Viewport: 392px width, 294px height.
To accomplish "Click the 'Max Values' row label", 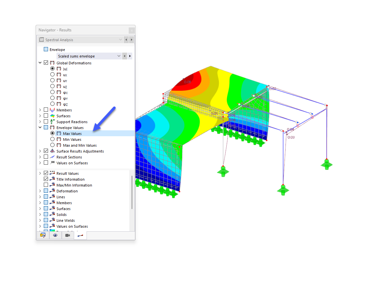I will click(73, 134).
